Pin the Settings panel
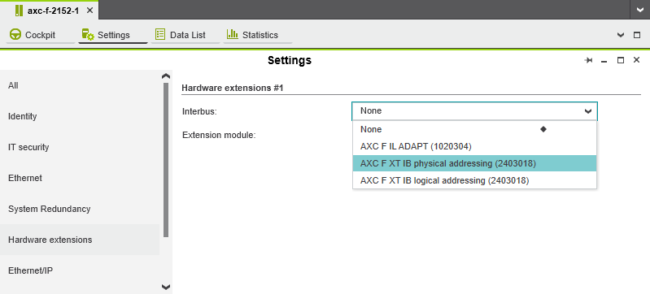 [588, 60]
